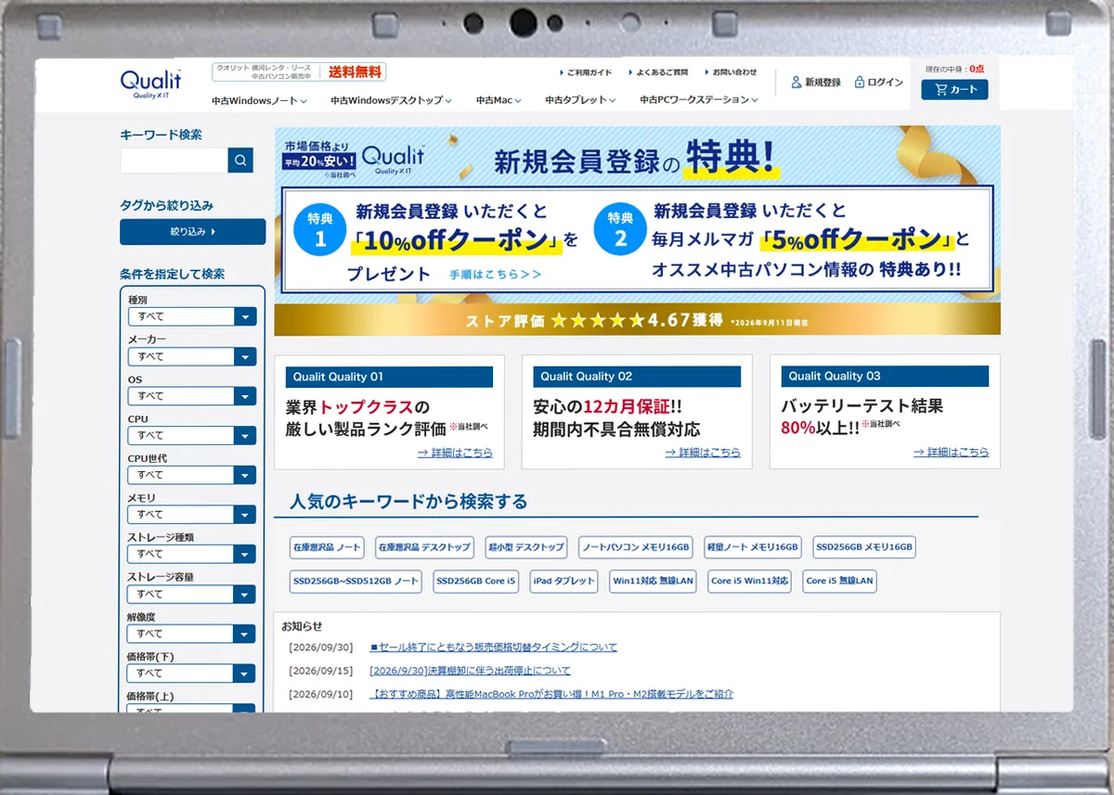Open the CPU dropdown

coord(192,435)
